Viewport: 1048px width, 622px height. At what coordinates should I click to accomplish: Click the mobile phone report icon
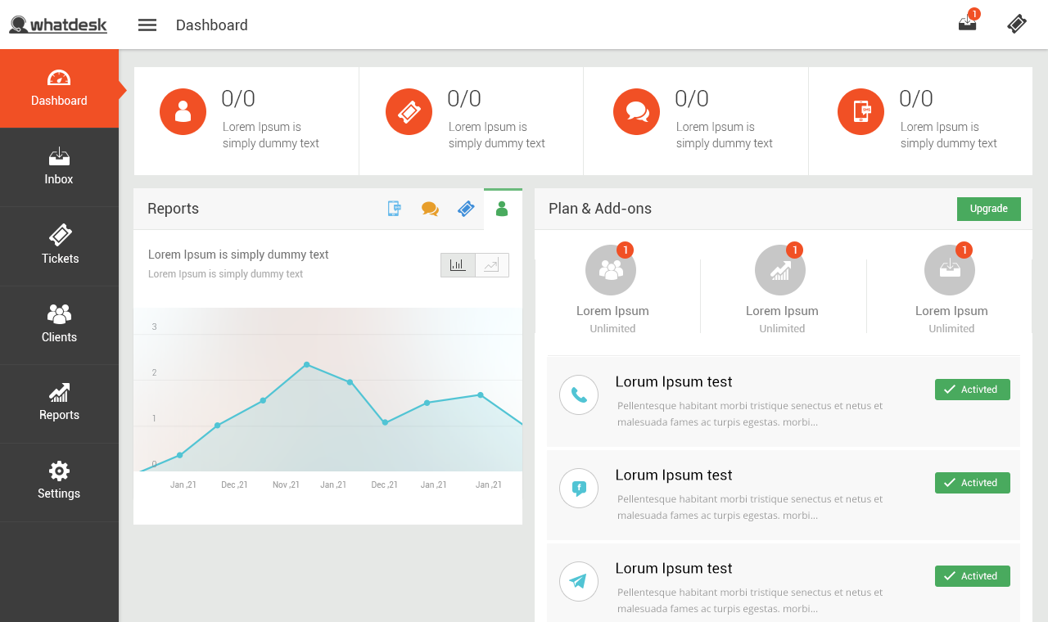point(394,209)
